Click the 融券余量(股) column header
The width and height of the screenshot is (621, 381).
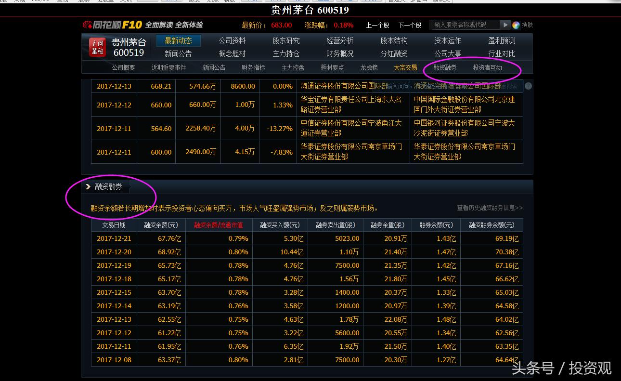point(388,225)
